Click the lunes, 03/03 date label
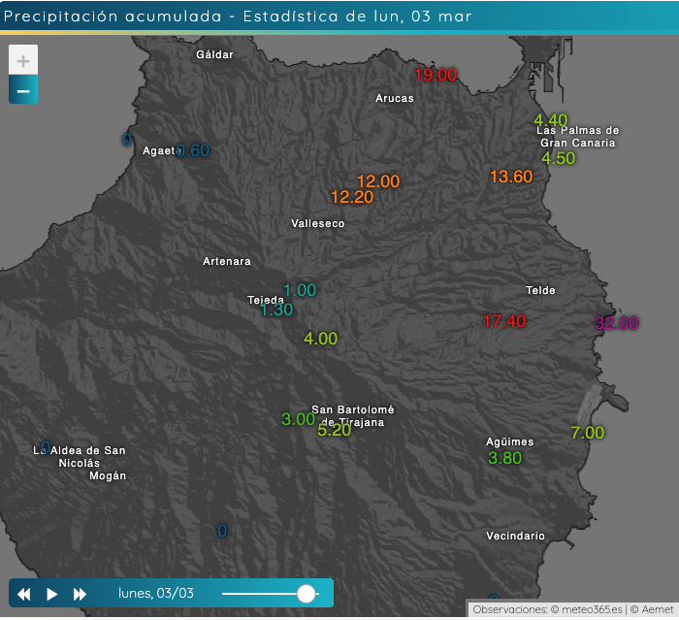The height and width of the screenshot is (620, 679). tap(156, 594)
